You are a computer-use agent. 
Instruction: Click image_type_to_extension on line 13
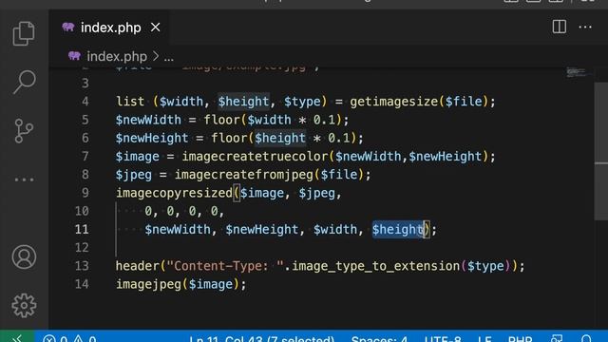[375, 266]
